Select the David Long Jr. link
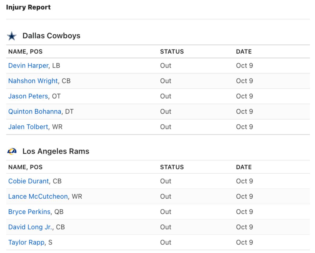The height and width of the screenshot is (253, 315). coord(30,227)
